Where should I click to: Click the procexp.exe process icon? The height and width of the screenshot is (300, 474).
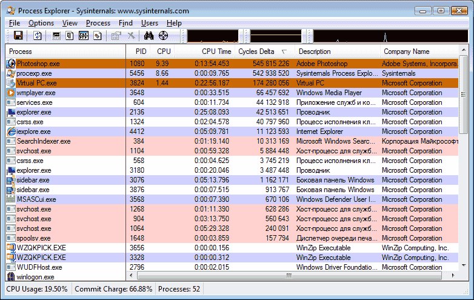(11, 73)
